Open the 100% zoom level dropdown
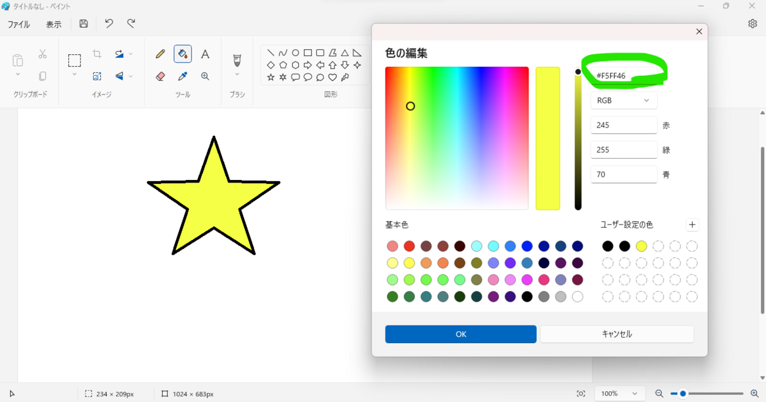This screenshot has width=766, height=402. coord(619,394)
